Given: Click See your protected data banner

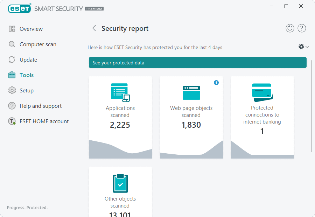Looking at the screenshot, I should point(197,63).
